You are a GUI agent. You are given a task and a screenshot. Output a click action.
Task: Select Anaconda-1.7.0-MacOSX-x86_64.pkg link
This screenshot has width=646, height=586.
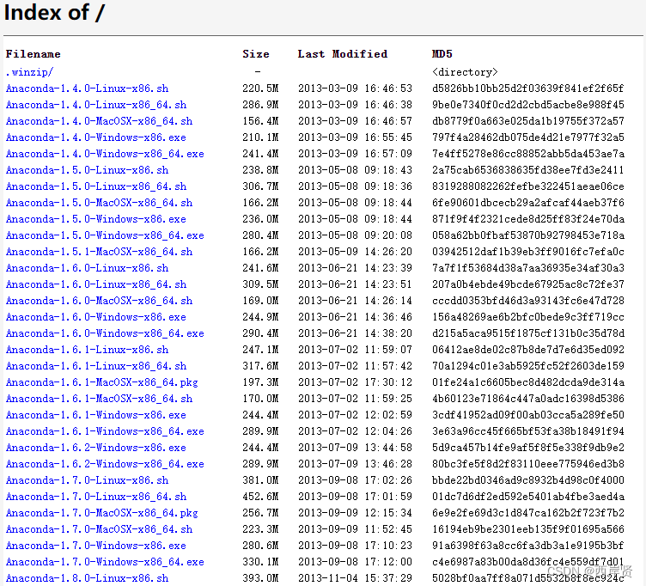click(x=101, y=513)
